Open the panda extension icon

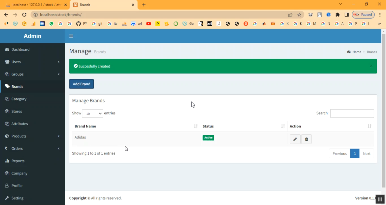point(310,15)
